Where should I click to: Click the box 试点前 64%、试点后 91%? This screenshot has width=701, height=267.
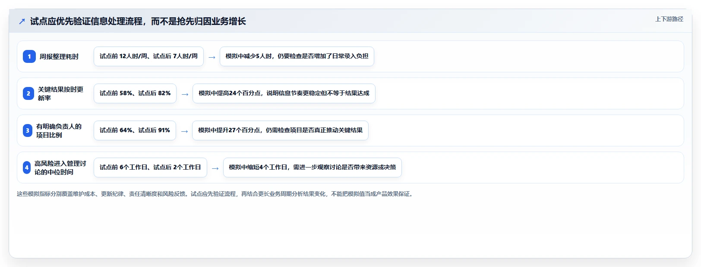click(x=135, y=130)
